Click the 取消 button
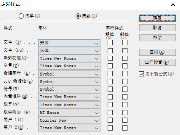 click(157, 28)
